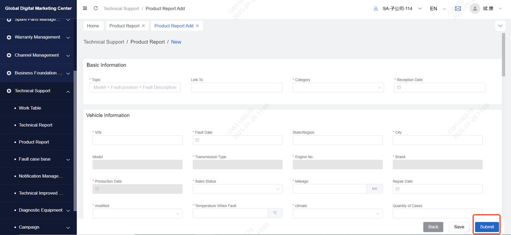This screenshot has height=235, width=511.
Task: Open Technical Report in sidebar
Action: [x=35, y=125]
